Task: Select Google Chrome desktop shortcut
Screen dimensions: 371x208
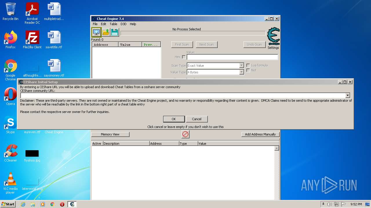Action: [x=10, y=70]
